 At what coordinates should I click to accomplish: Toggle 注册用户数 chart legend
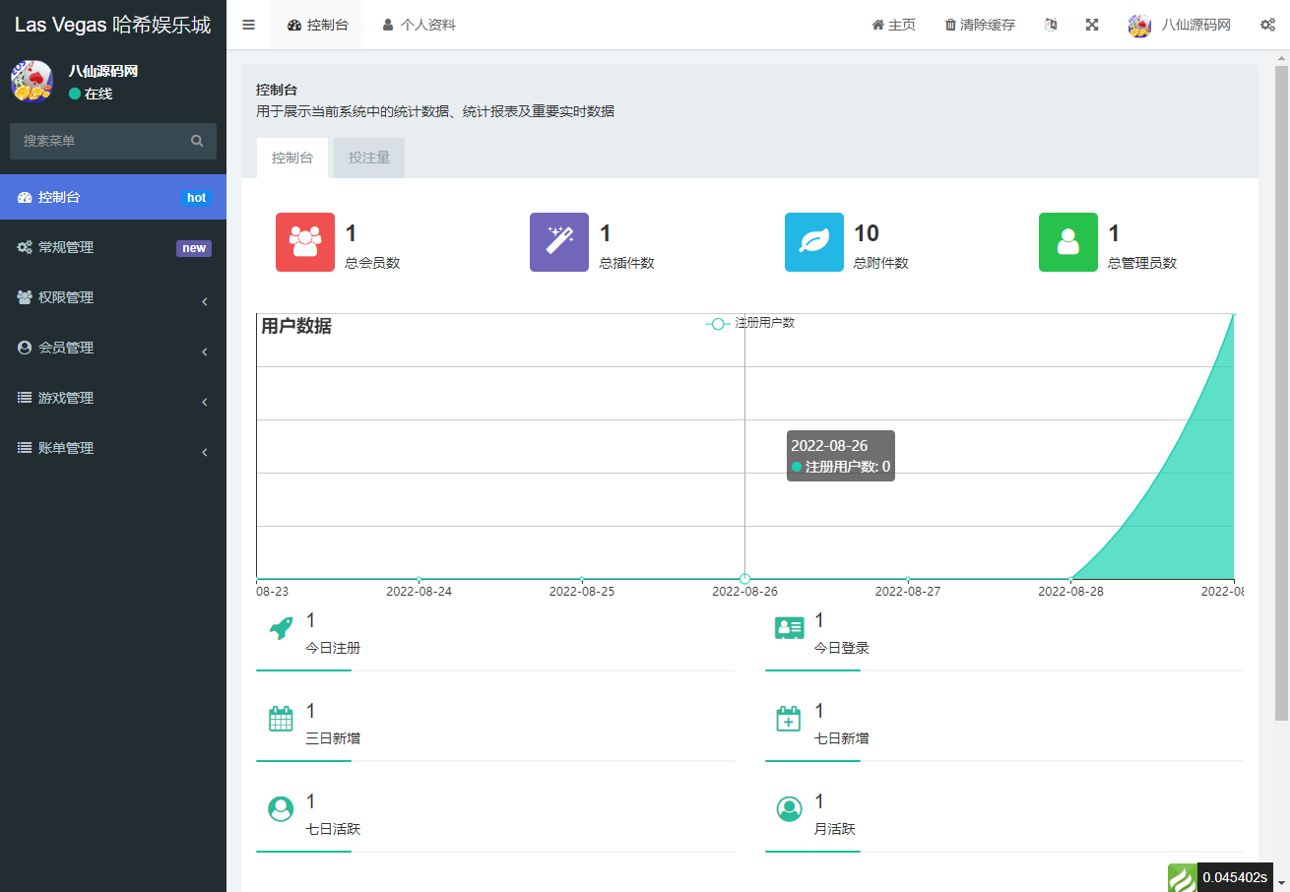pos(750,323)
